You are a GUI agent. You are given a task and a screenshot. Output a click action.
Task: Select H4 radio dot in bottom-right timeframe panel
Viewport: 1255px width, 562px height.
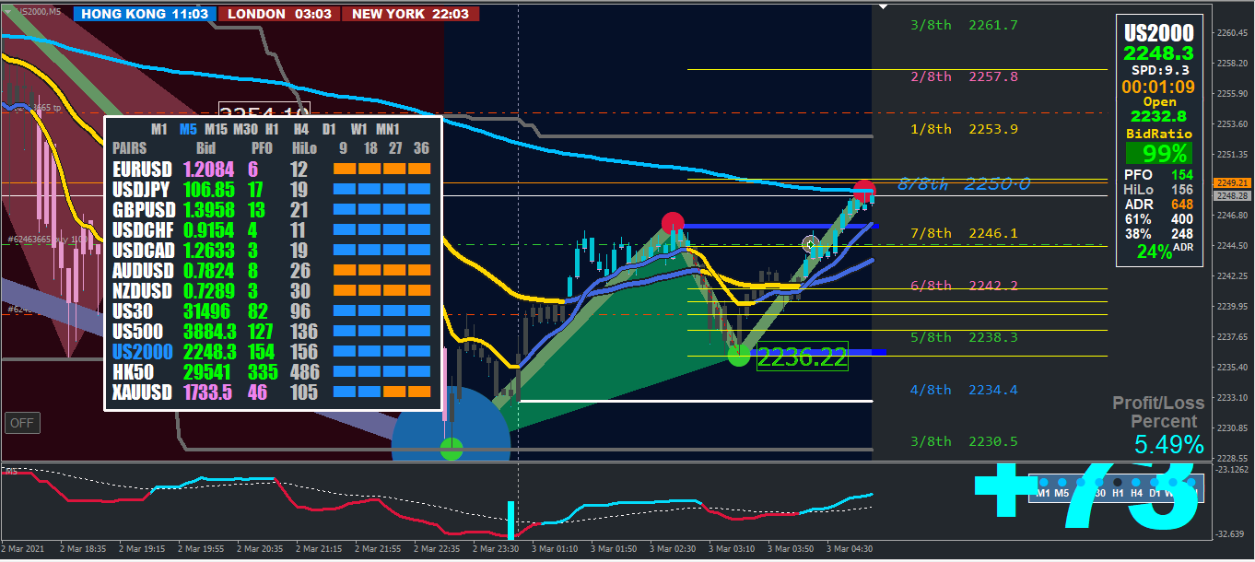coord(1136,482)
